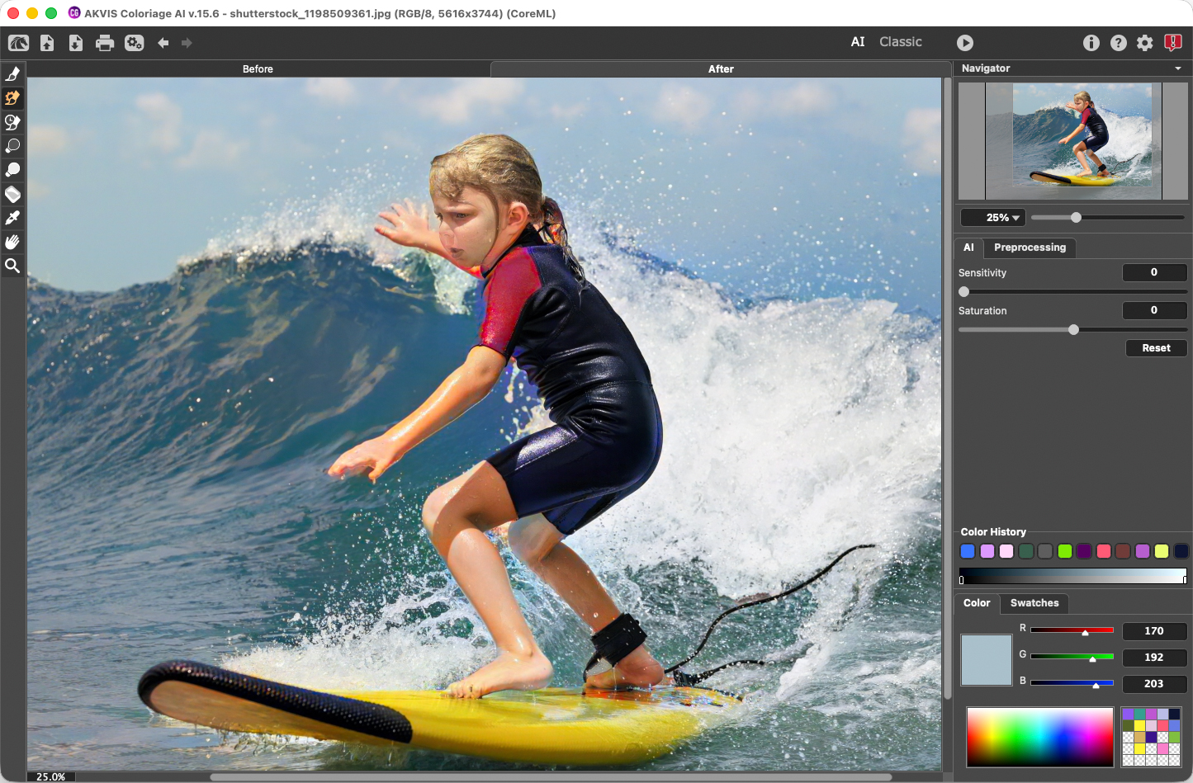Screen dimensions: 1193x783
Task: Select the Pencil tool in left toolbar
Action: (12, 74)
